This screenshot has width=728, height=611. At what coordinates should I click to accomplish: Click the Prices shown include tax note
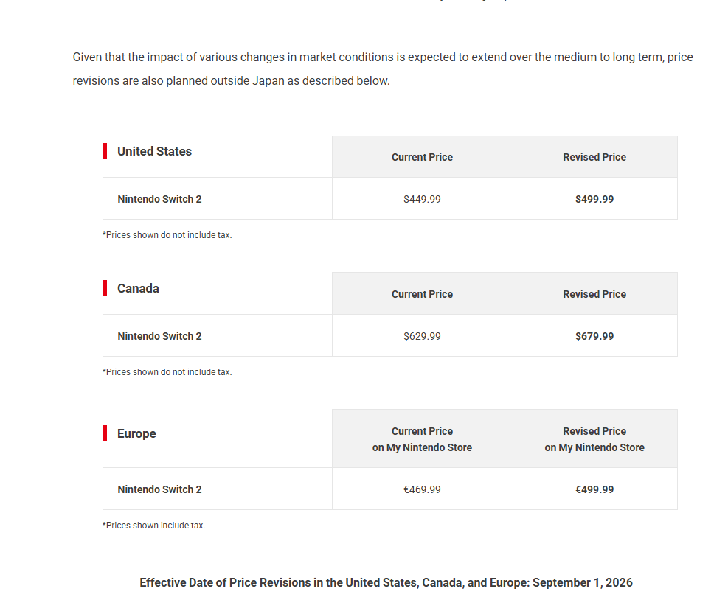[x=153, y=526]
